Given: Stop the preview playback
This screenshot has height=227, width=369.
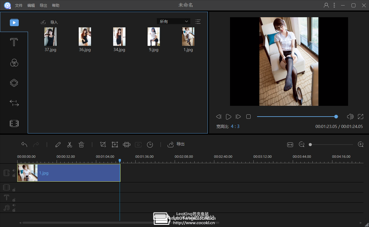Looking at the screenshot, I should (x=248, y=117).
